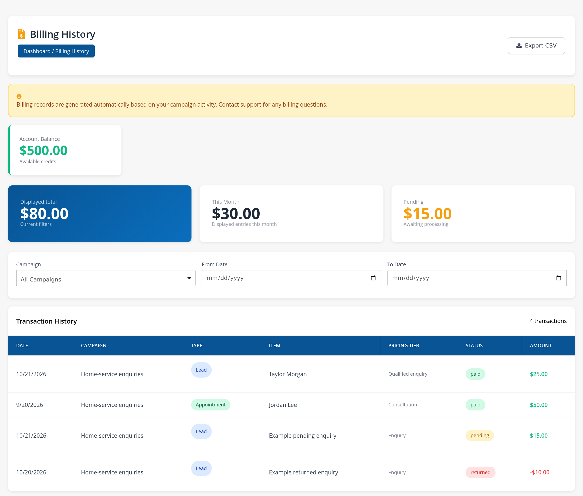Screen dimensions: 583x496
Task: Click the paid status in Jordan Lee row
Action: click(x=475, y=405)
